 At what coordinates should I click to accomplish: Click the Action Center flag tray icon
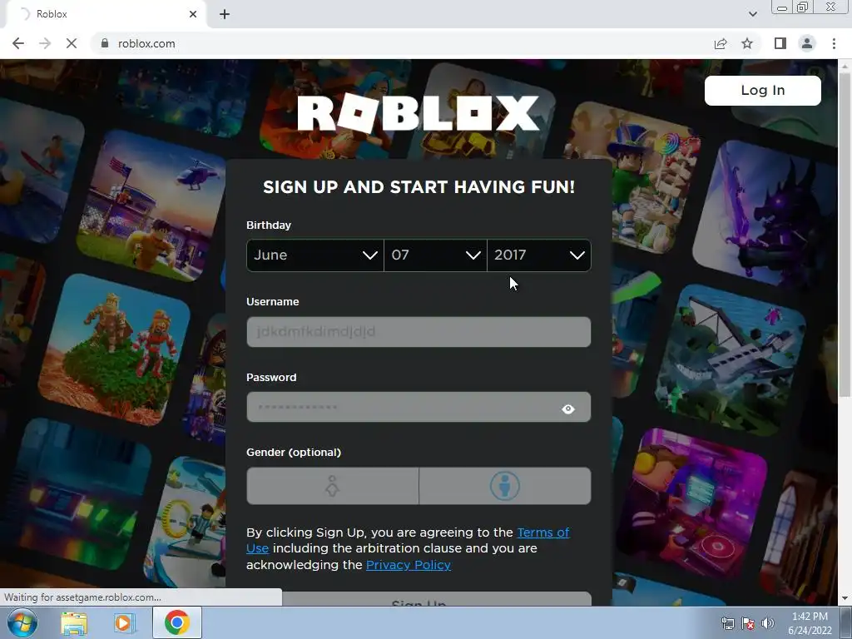(x=748, y=623)
